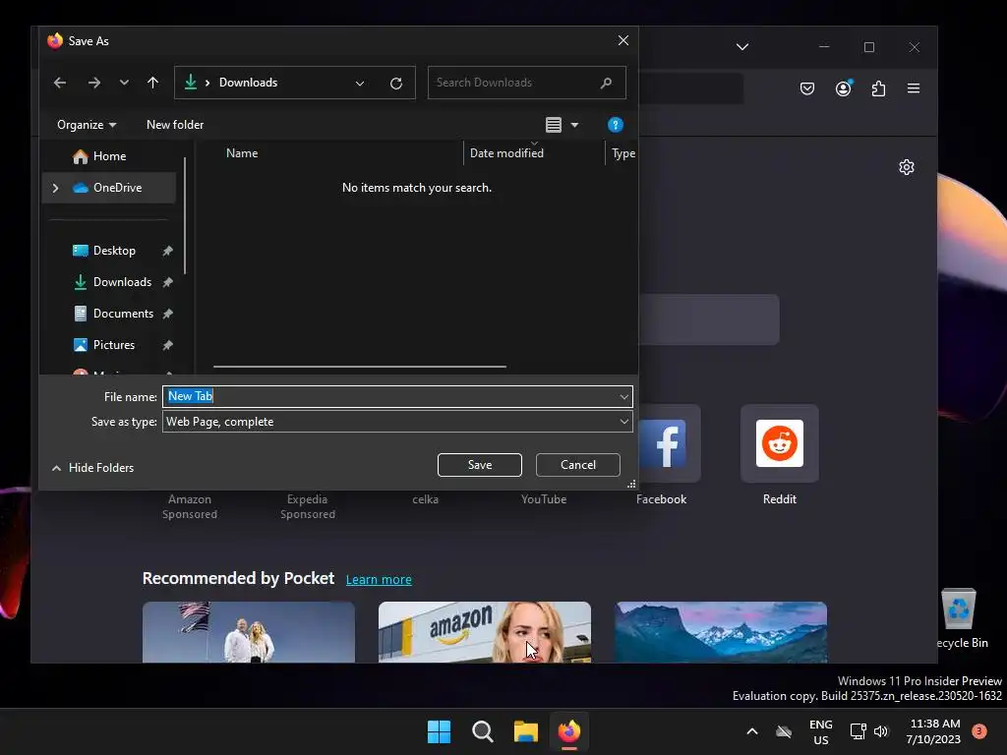Show hidden system tray icons
Image resolution: width=1007 pixels, height=755 pixels.
[752, 731]
